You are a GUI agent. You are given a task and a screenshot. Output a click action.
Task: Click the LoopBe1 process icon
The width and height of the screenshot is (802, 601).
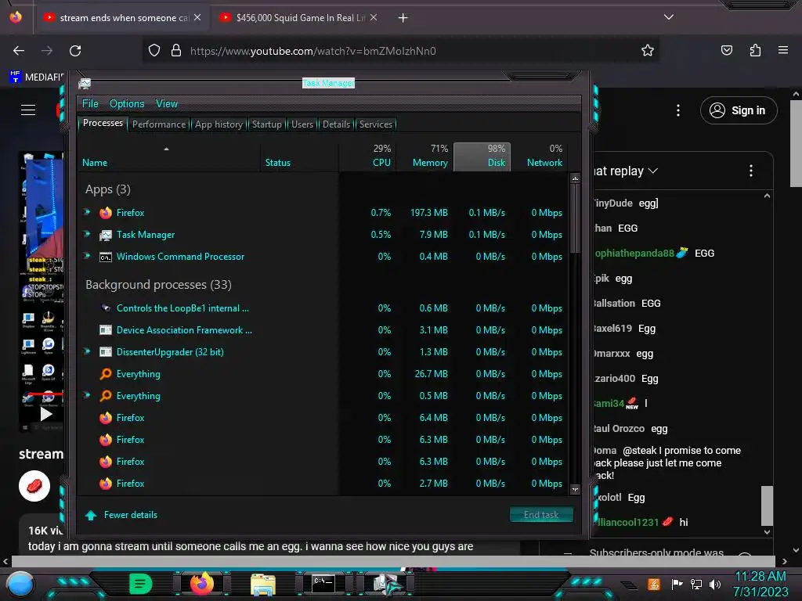pos(106,308)
